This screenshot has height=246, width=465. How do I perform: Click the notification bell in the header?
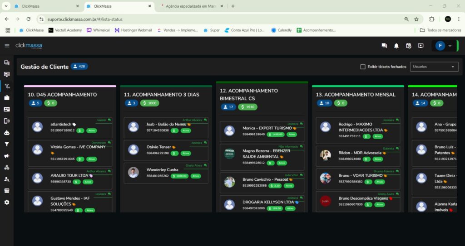coord(396,46)
